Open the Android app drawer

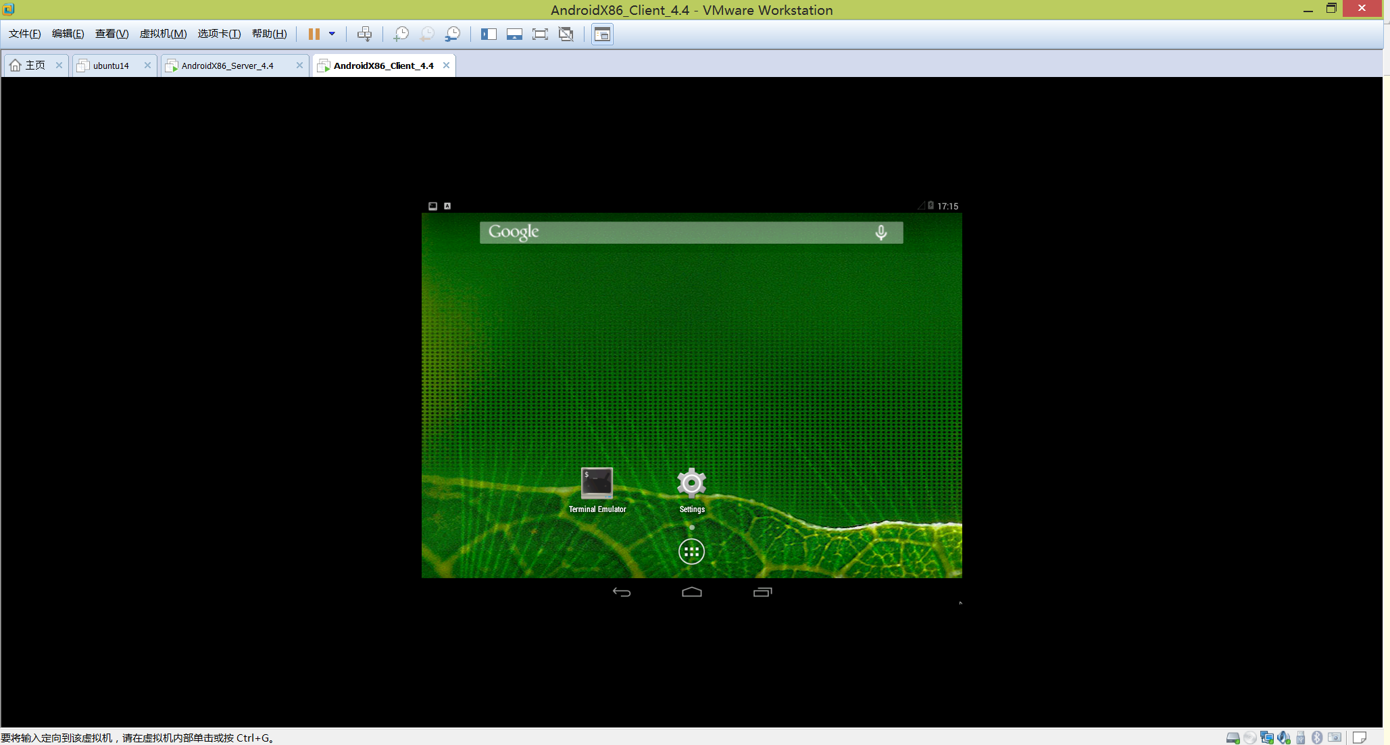tap(691, 552)
